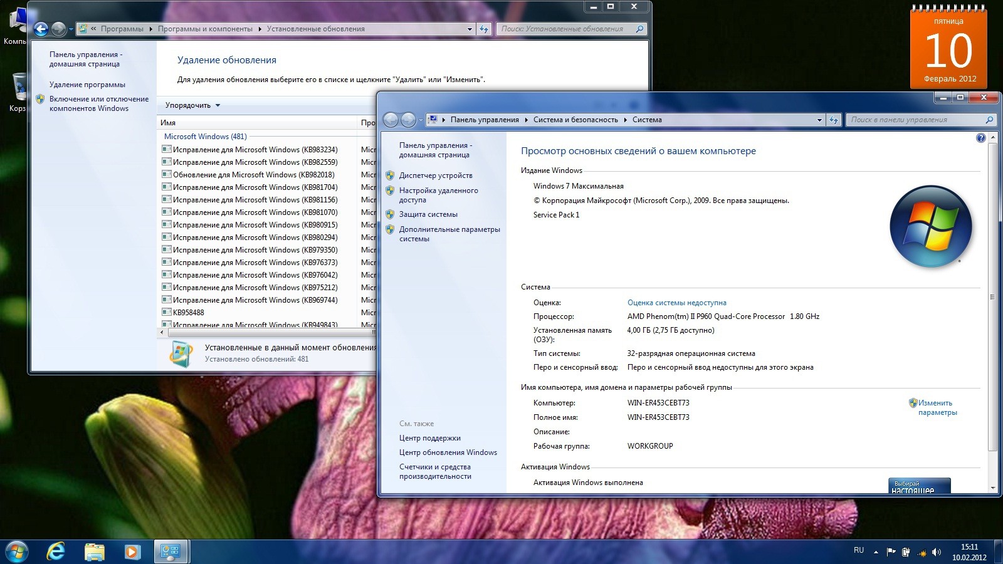
Task: Click the help question mark icon in System window
Action: point(981,138)
